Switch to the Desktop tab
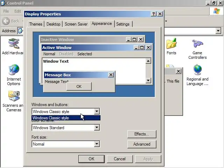 (x=53, y=24)
